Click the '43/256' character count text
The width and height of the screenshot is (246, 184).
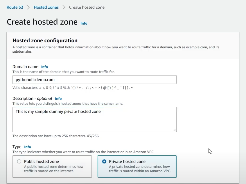pos(93,136)
